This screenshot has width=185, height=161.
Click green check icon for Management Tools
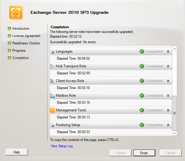(142, 110)
